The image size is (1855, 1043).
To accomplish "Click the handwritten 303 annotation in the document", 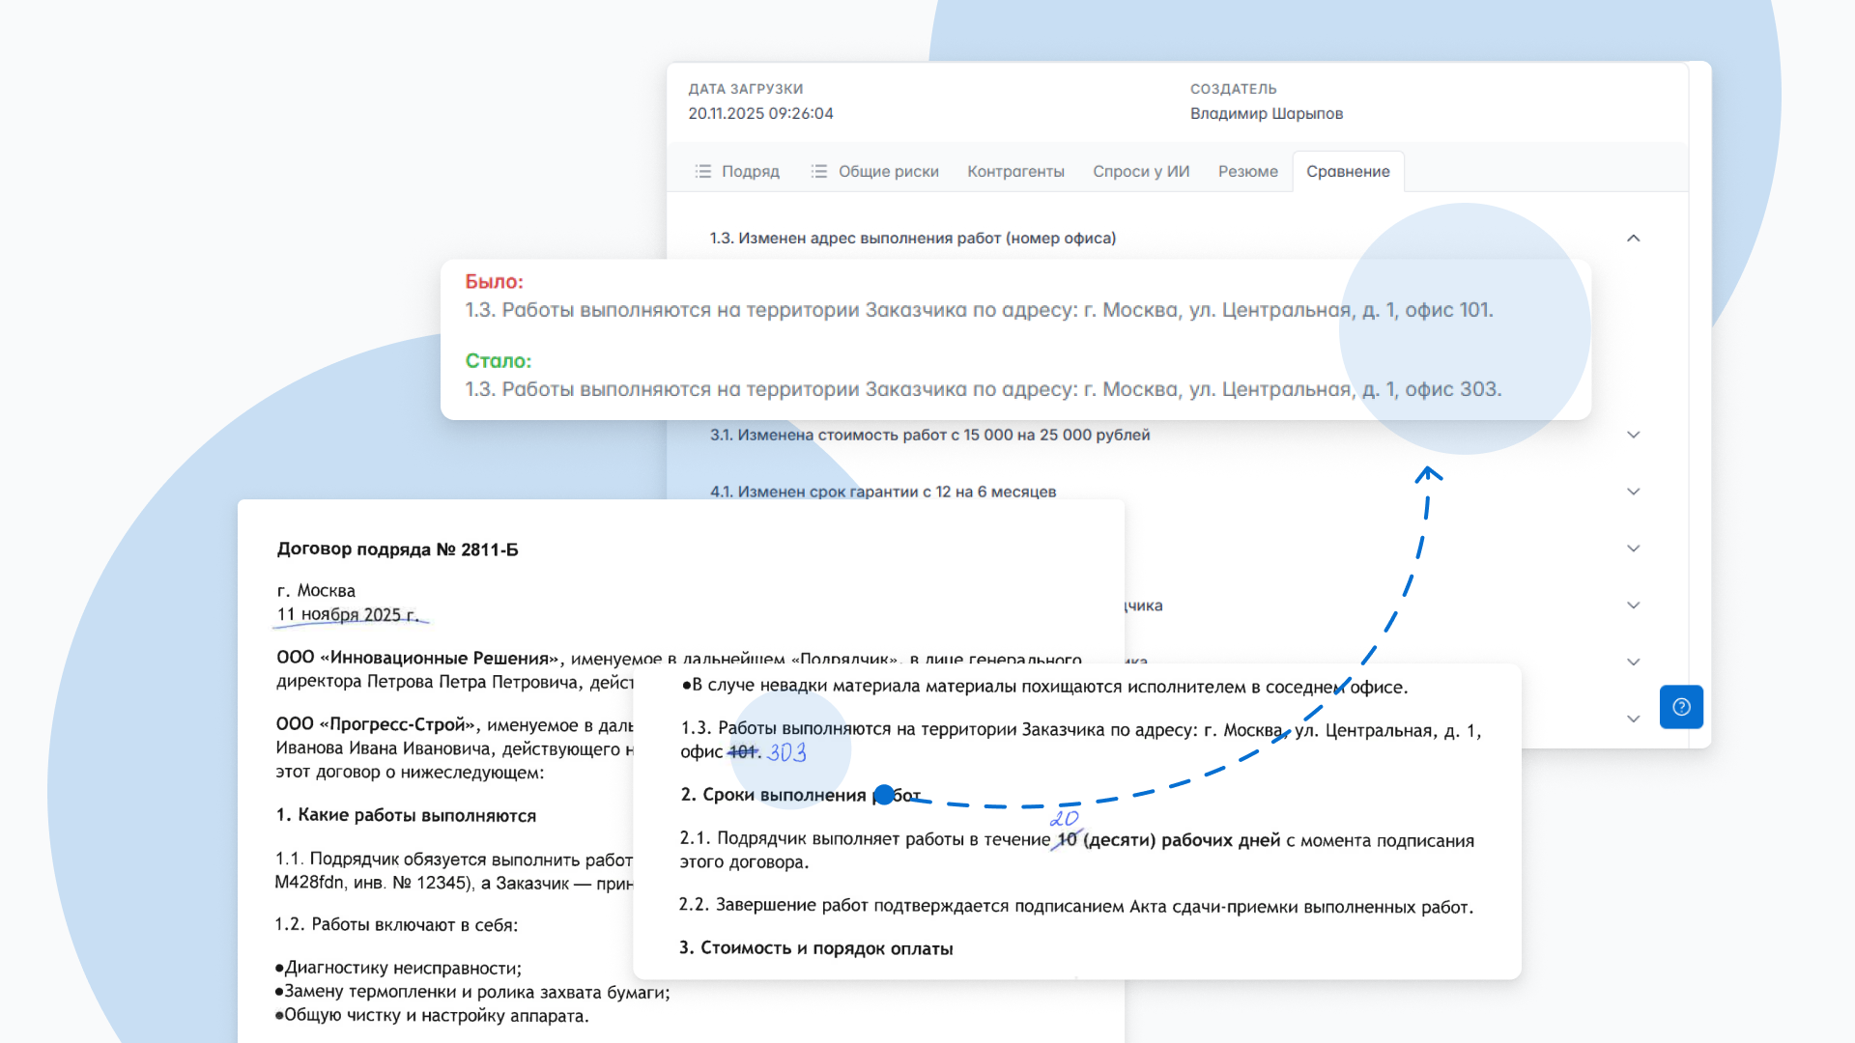I will point(786,753).
